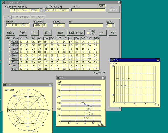Click the コメント input field
Viewport: 168px width, 133px height.
(88, 10)
